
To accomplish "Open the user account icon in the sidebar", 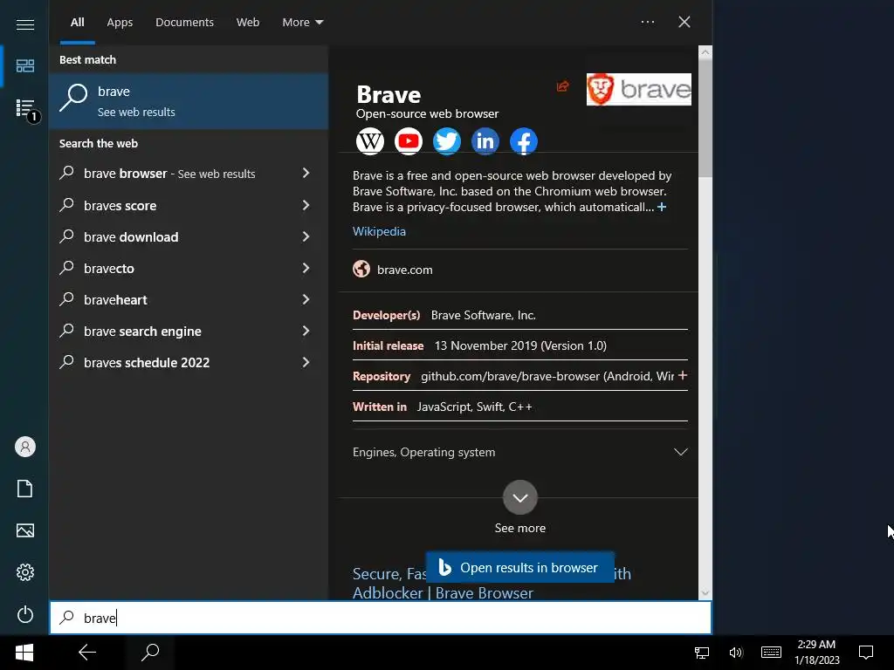I will click(25, 447).
